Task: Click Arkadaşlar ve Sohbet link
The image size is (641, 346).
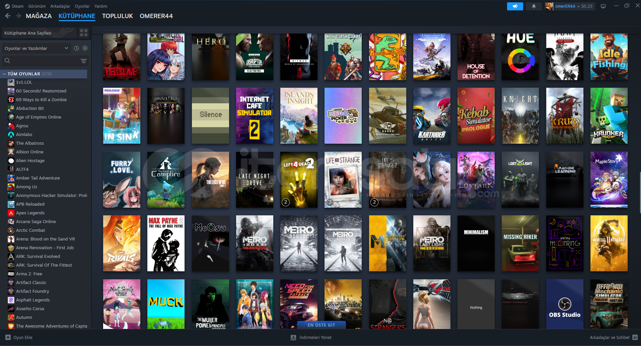Action: click(610, 337)
